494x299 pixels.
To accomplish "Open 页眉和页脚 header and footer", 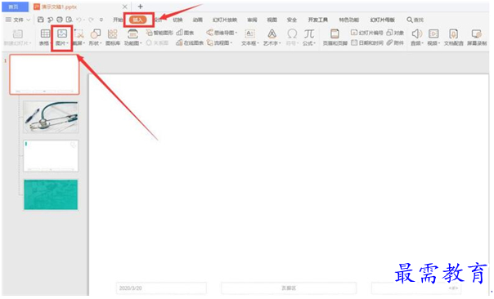I will click(335, 37).
